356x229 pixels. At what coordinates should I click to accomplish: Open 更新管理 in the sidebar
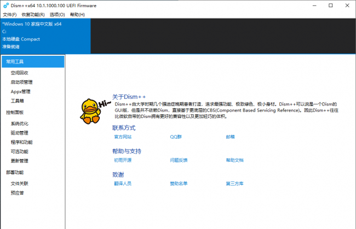[20, 161]
